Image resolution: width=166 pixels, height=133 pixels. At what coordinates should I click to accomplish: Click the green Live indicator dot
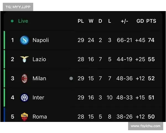[12, 21]
